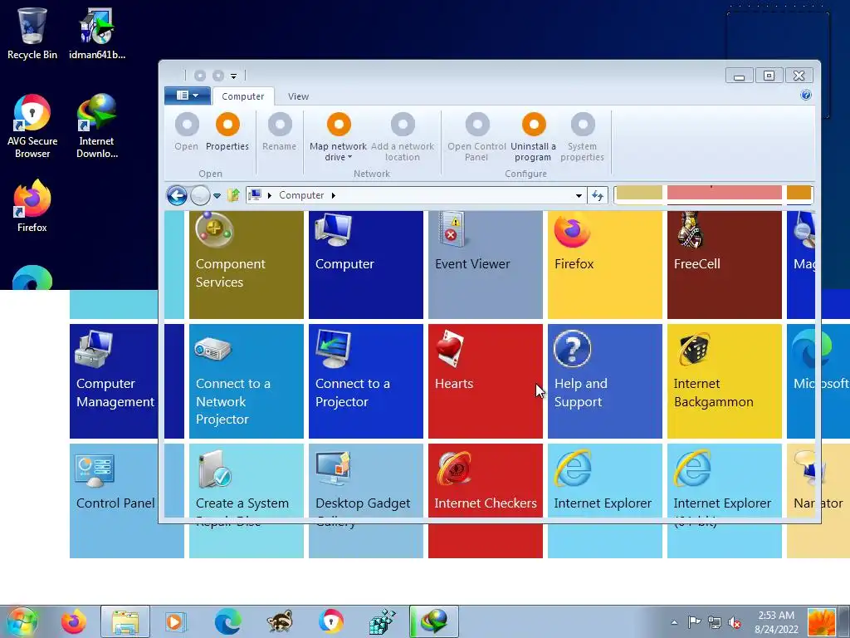This screenshot has height=638, width=850.
Task: Open Internet Download Manager desktop shortcut
Action: 97,126
